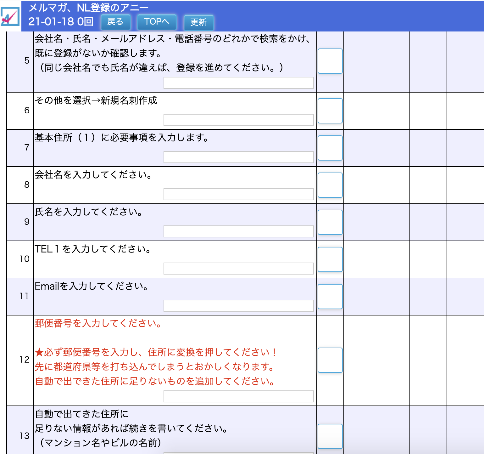The width and height of the screenshot is (484, 454).
Task: Click date text 21-01-18 0回
Action: click(61, 21)
